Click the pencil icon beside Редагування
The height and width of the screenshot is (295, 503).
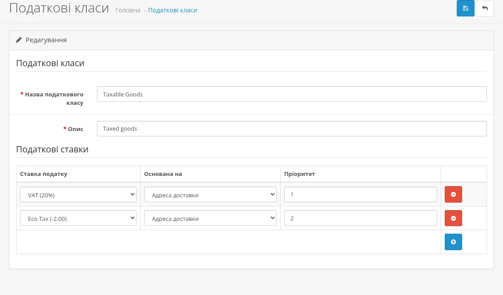tap(19, 40)
